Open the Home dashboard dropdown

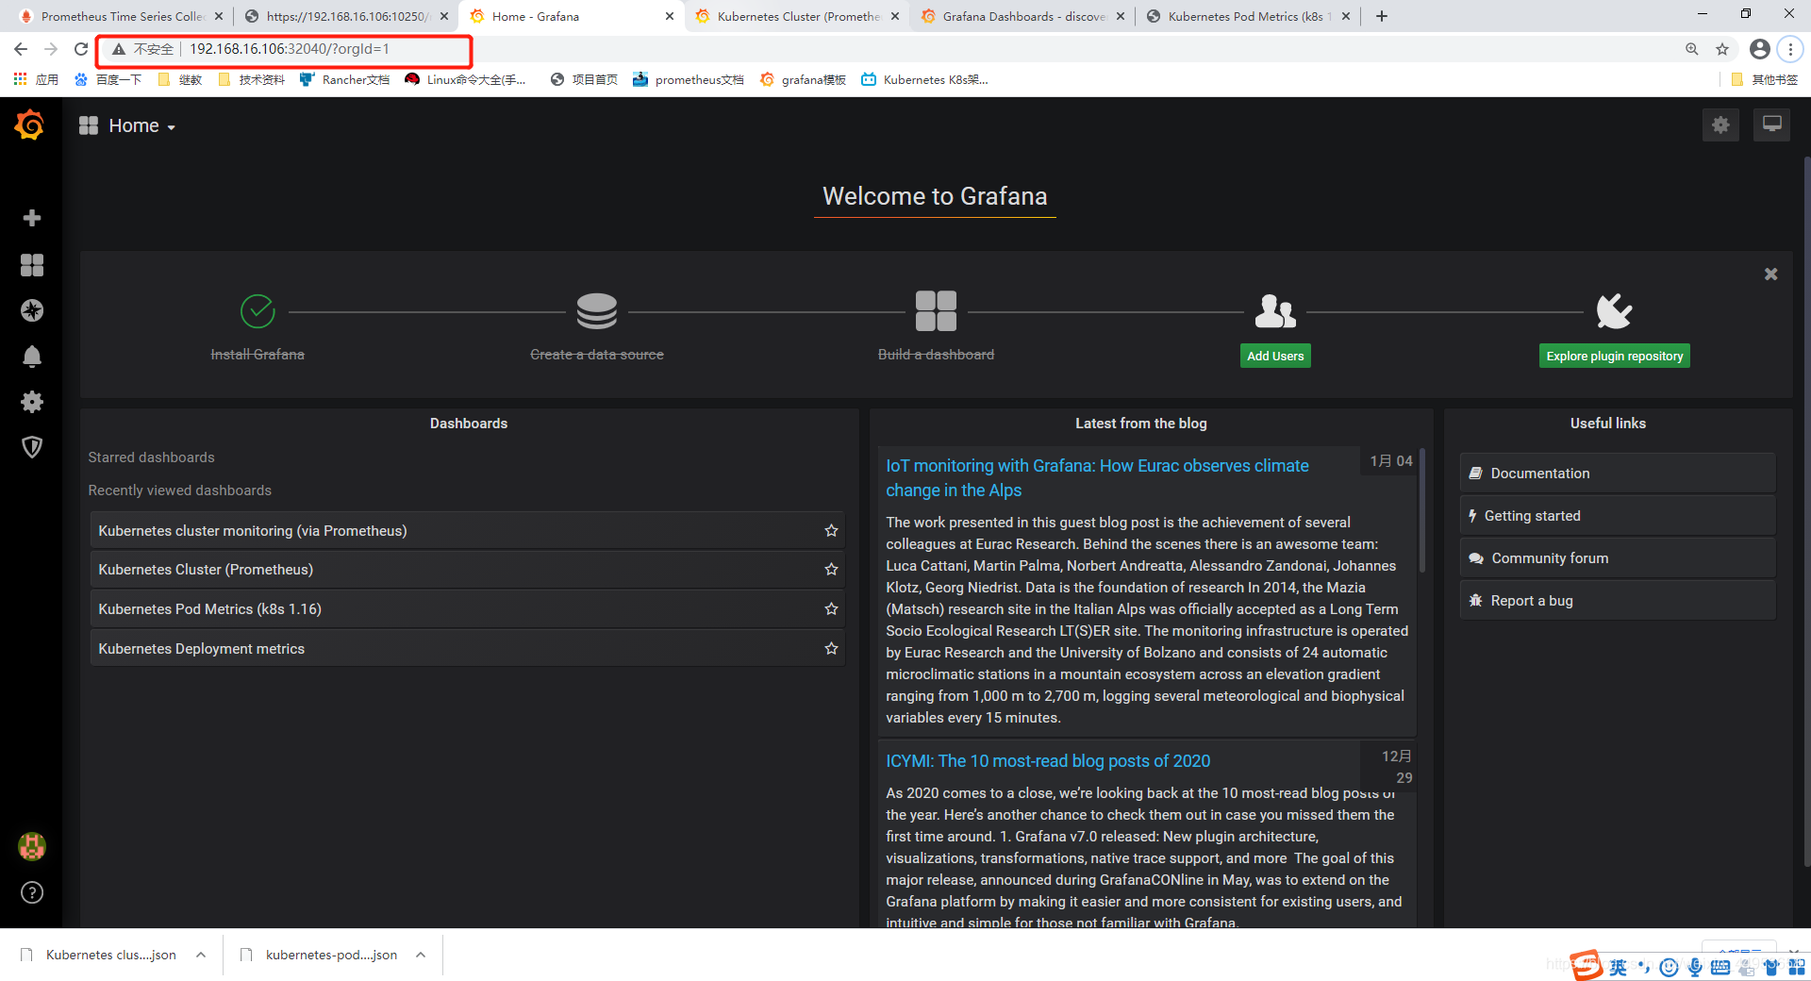(127, 125)
